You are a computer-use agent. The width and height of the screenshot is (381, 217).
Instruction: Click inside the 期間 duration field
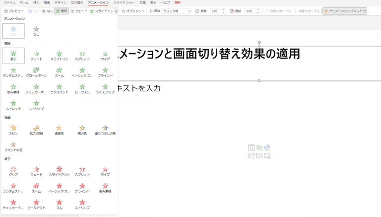click(215, 11)
